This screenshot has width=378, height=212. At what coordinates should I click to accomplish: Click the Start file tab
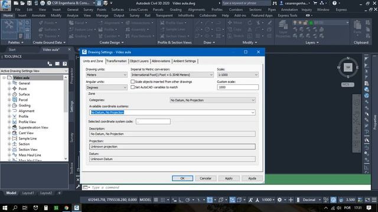tap(12, 49)
